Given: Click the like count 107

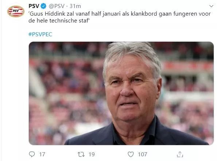Looking at the screenshot, I should click(142, 154).
